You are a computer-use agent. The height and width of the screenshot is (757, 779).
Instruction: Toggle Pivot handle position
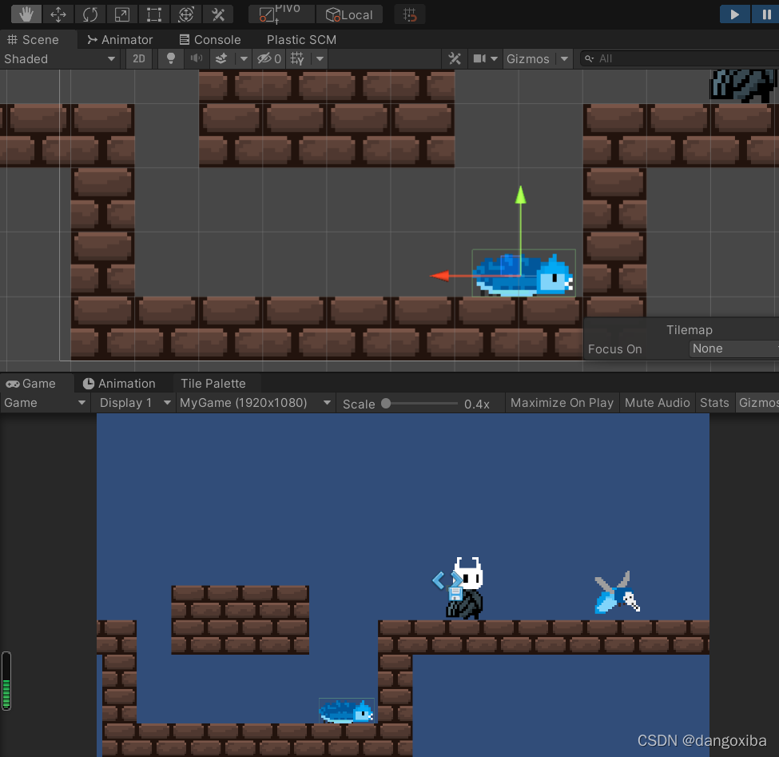281,14
